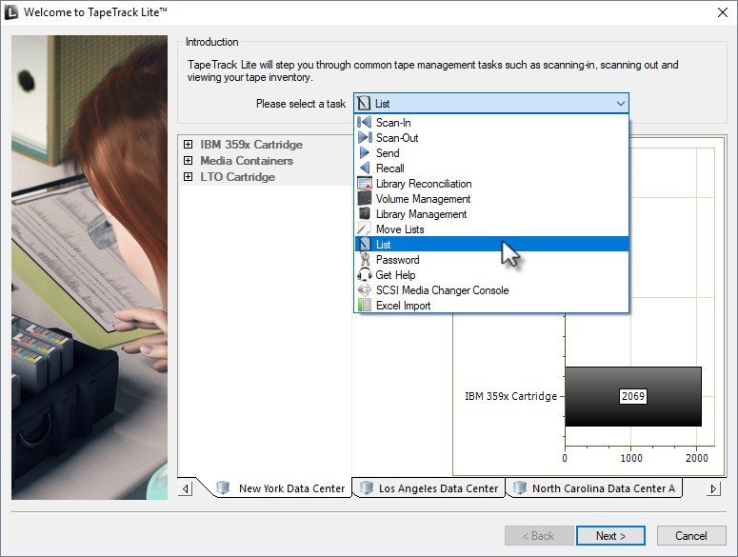The height and width of the screenshot is (557, 738).
Task: Choose Scan-In from the task list
Action: point(491,122)
